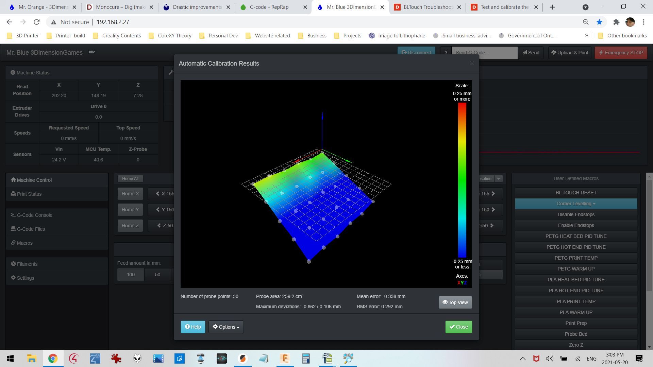Toggle Disable Endstops macro setting

[x=576, y=214]
